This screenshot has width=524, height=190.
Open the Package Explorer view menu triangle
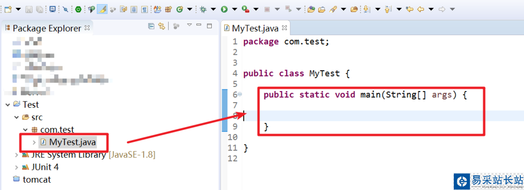click(189, 25)
